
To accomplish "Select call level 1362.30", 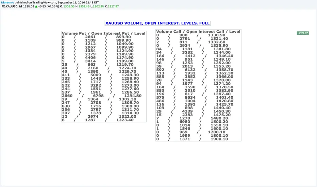I will coord(224,73).
